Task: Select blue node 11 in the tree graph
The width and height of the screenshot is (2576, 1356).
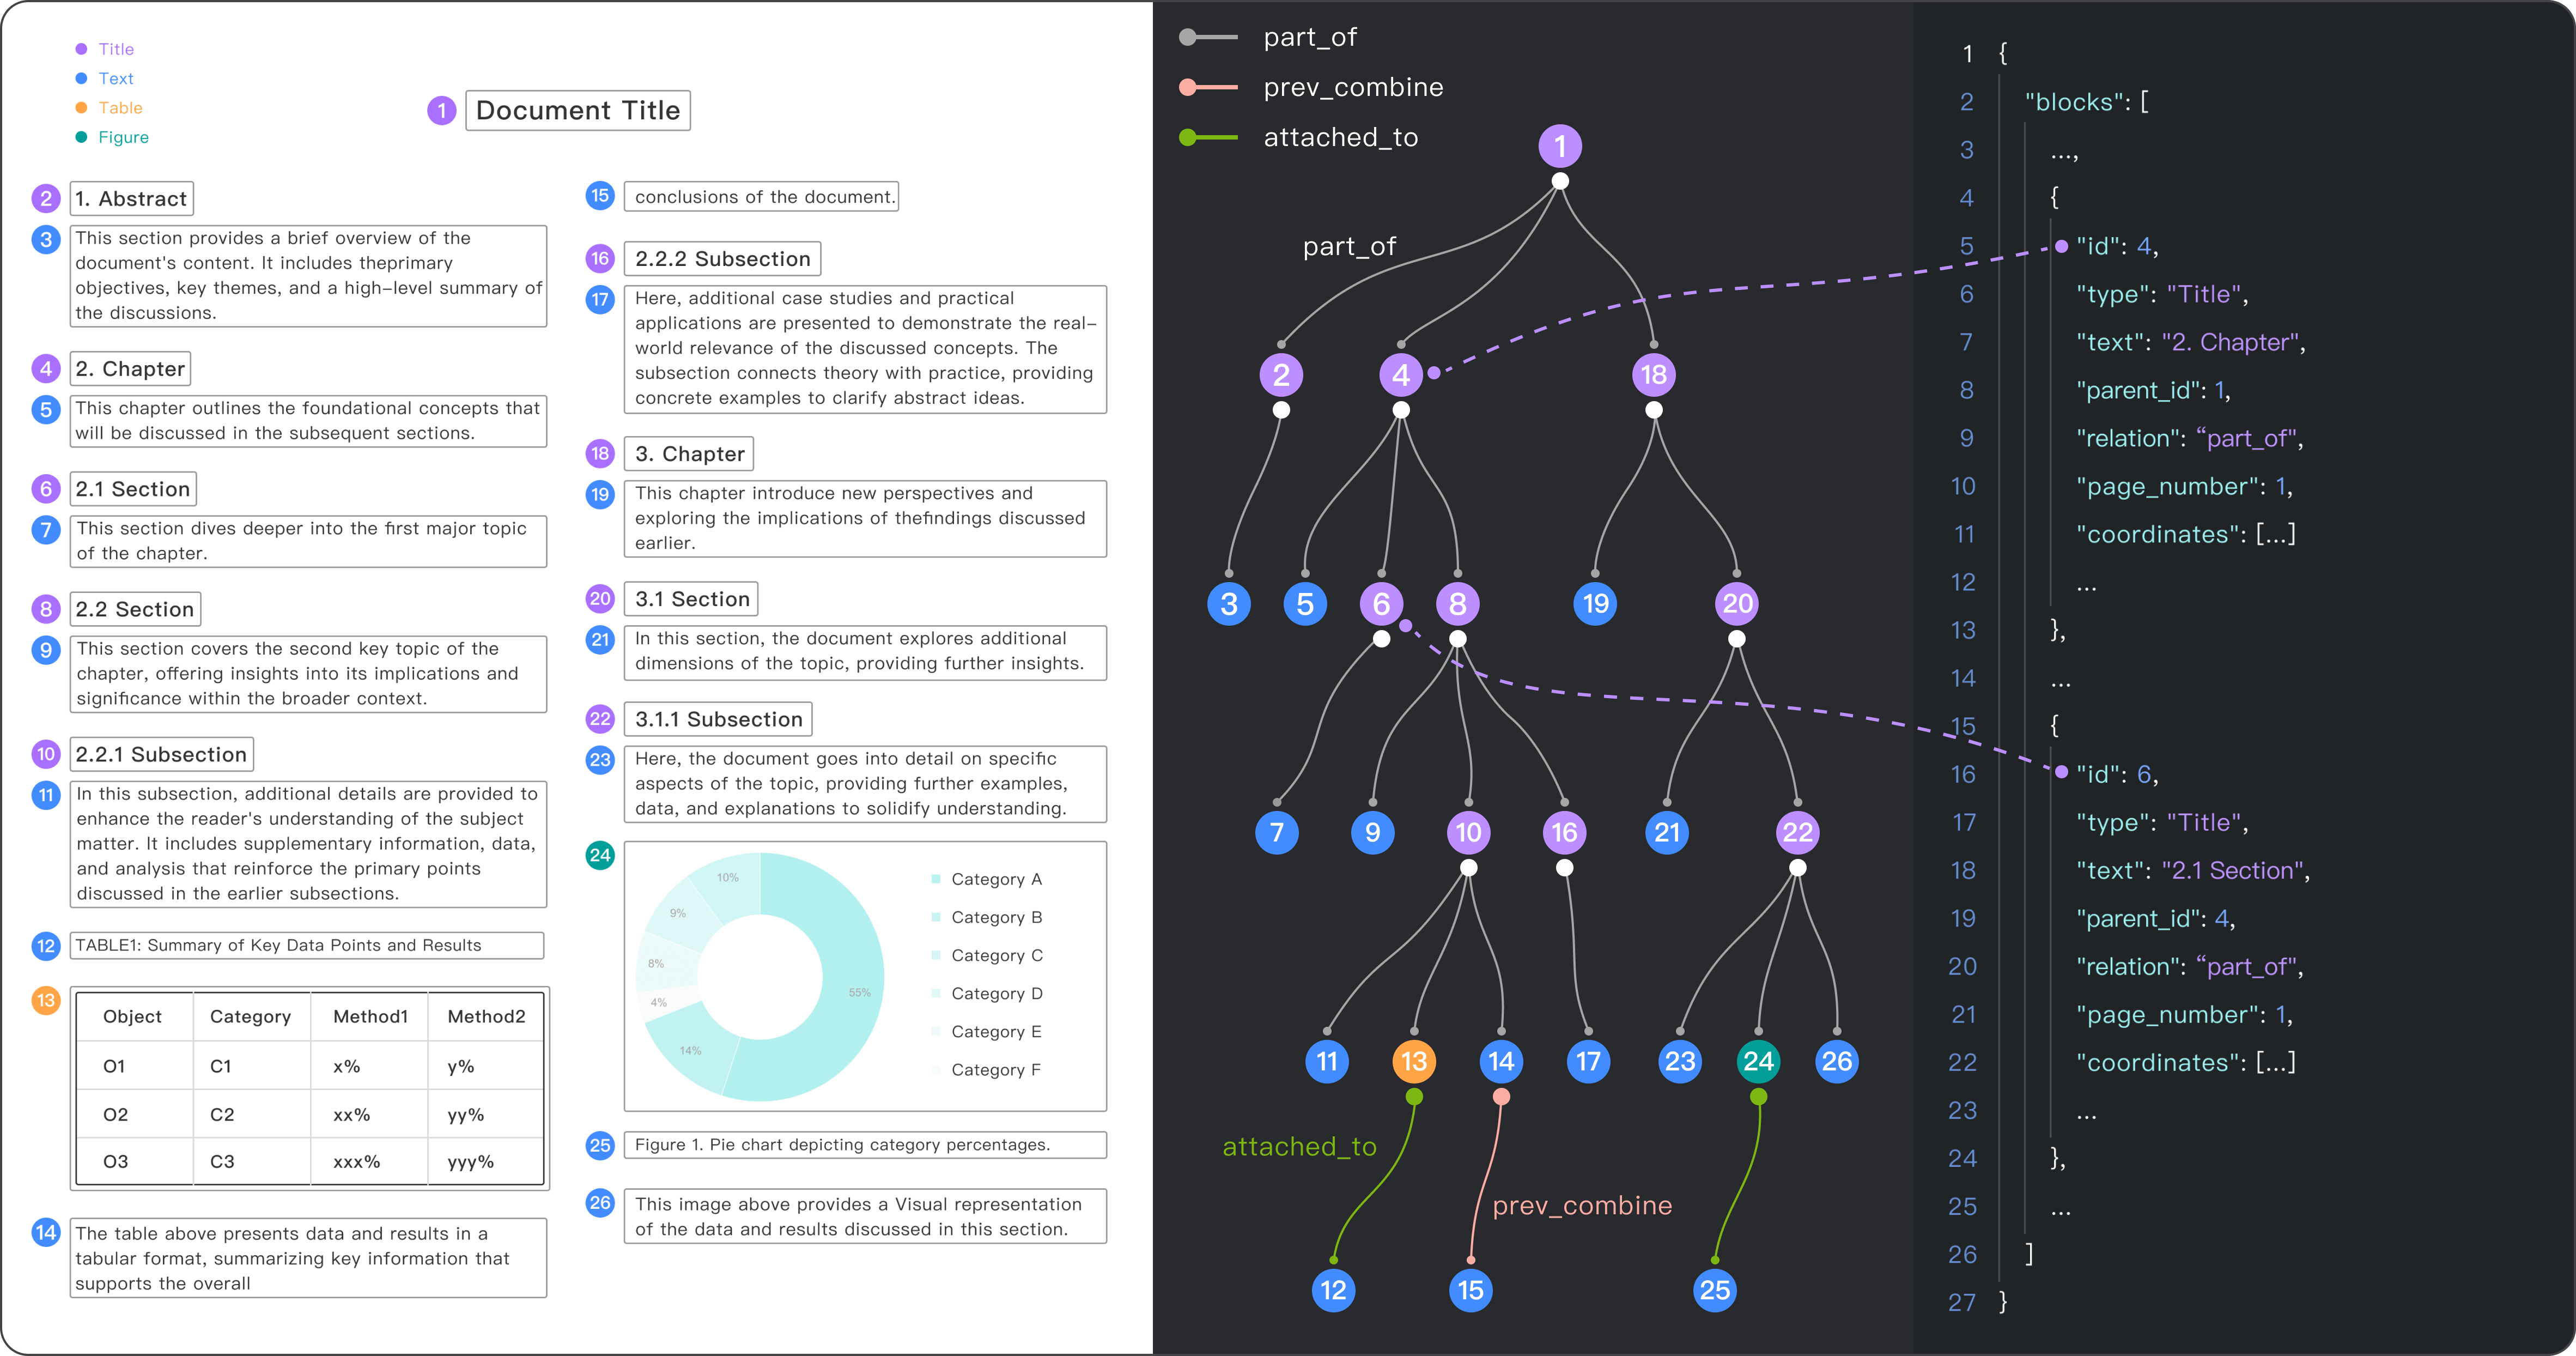Action: [x=1327, y=1061]
